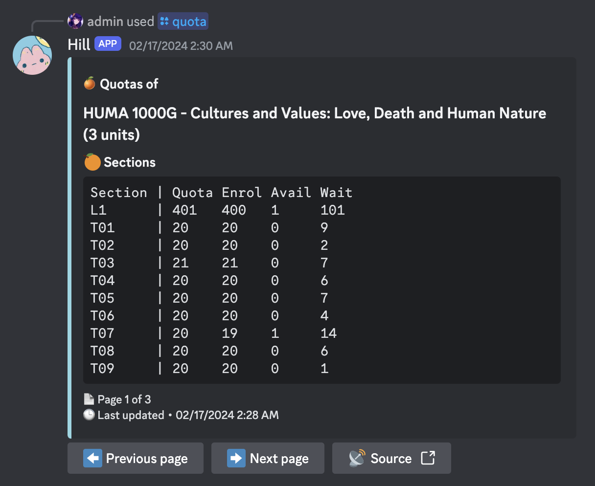
Task: Click the quota slash command icon
Action: (x=164, y=22)
